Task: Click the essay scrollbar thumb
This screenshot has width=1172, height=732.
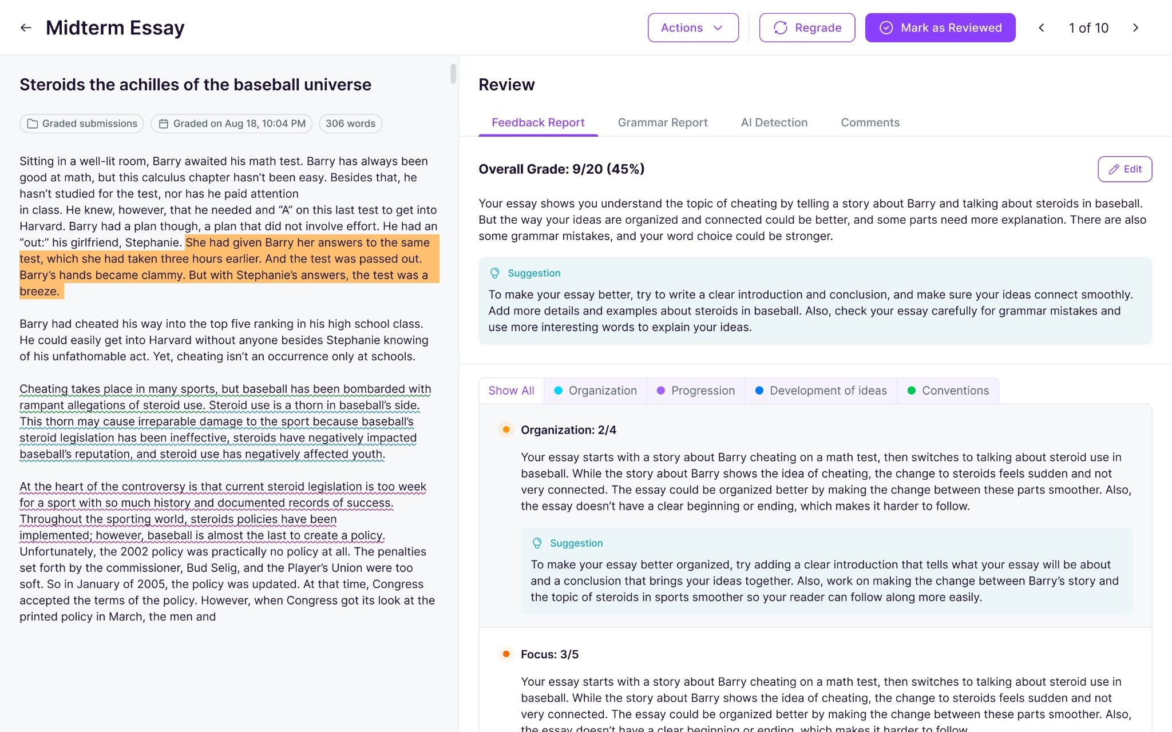Action: coord(453,74)
